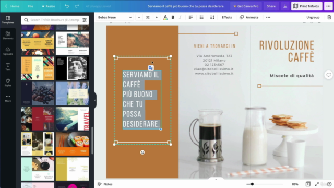Click the Animate button
The width and height of the screenshot is (334, 188).
pos(249,17)
